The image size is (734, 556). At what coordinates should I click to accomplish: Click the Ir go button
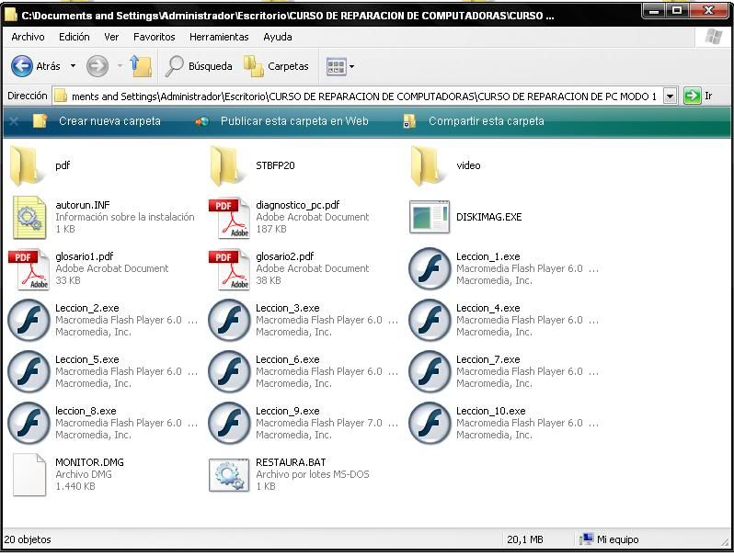pyautogui.click(x=698, y=96)
